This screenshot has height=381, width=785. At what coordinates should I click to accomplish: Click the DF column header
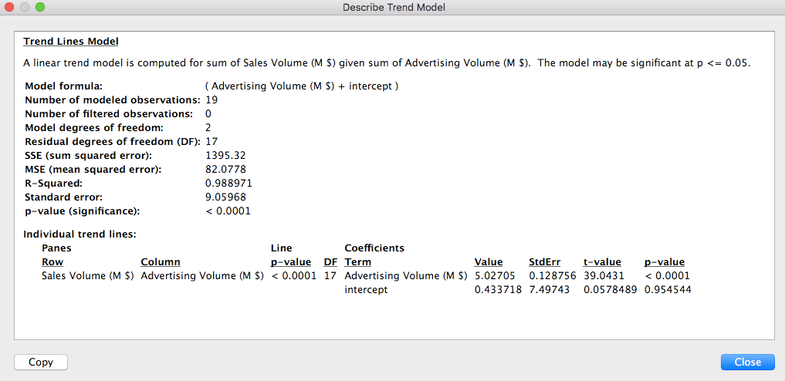pos(330,262)
